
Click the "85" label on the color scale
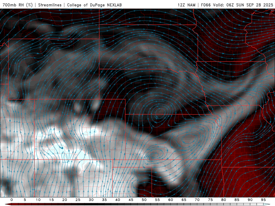coord(237,200)
